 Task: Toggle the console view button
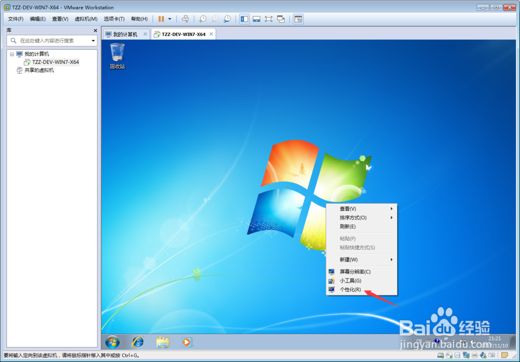point(298,19)
